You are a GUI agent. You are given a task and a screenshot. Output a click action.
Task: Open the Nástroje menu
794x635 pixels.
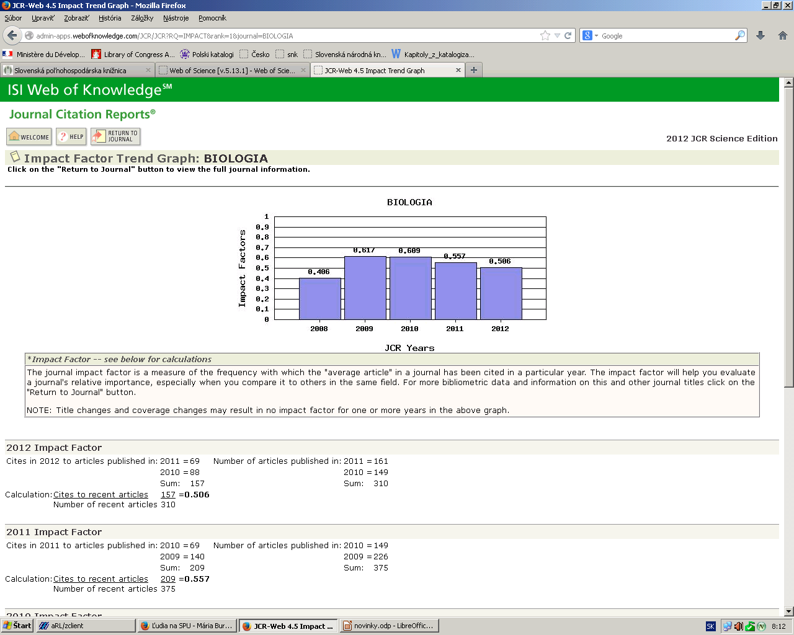coord(176,18)
